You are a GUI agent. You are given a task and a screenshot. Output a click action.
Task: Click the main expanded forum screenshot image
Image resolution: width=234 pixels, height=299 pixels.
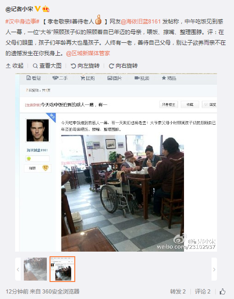coord(116,162)
